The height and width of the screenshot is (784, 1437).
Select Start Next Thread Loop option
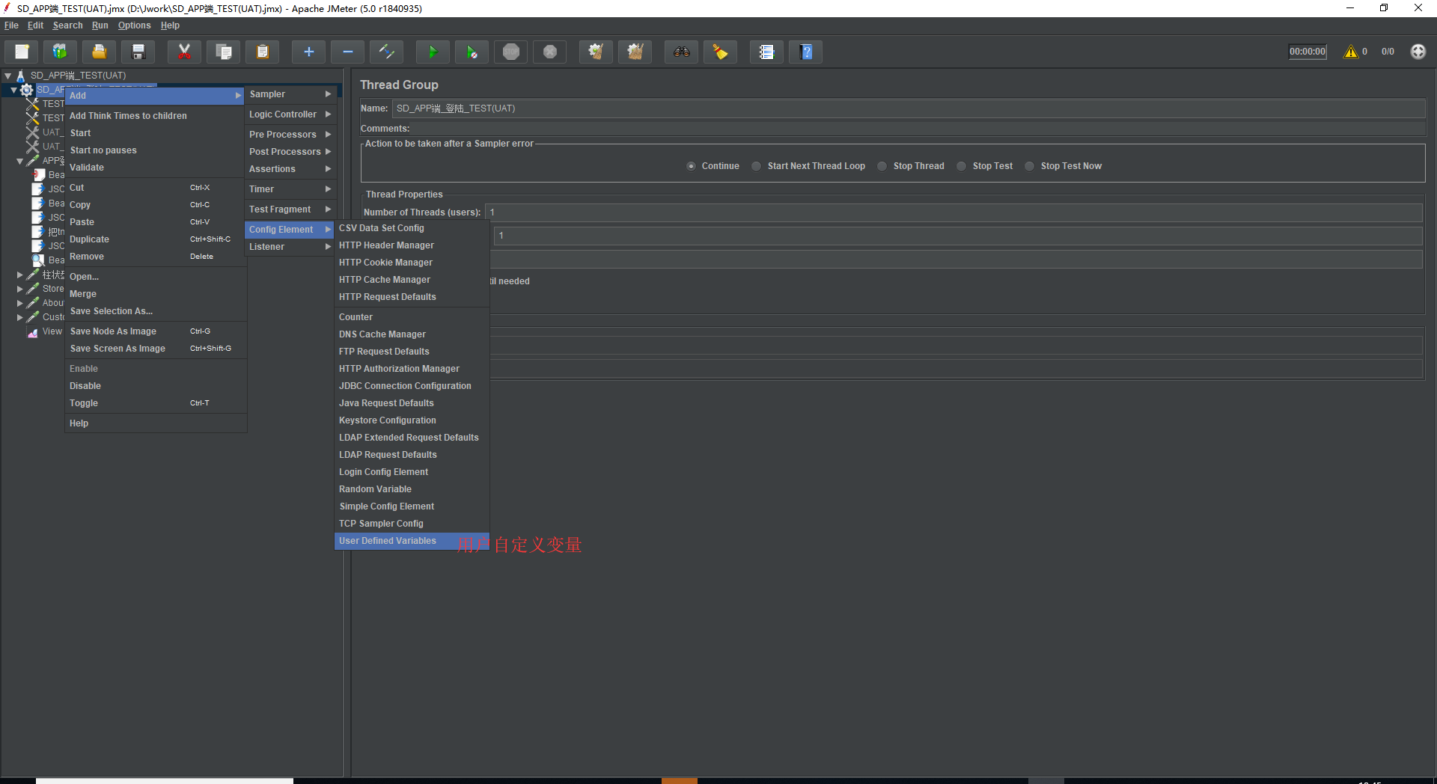click(757, 166)
